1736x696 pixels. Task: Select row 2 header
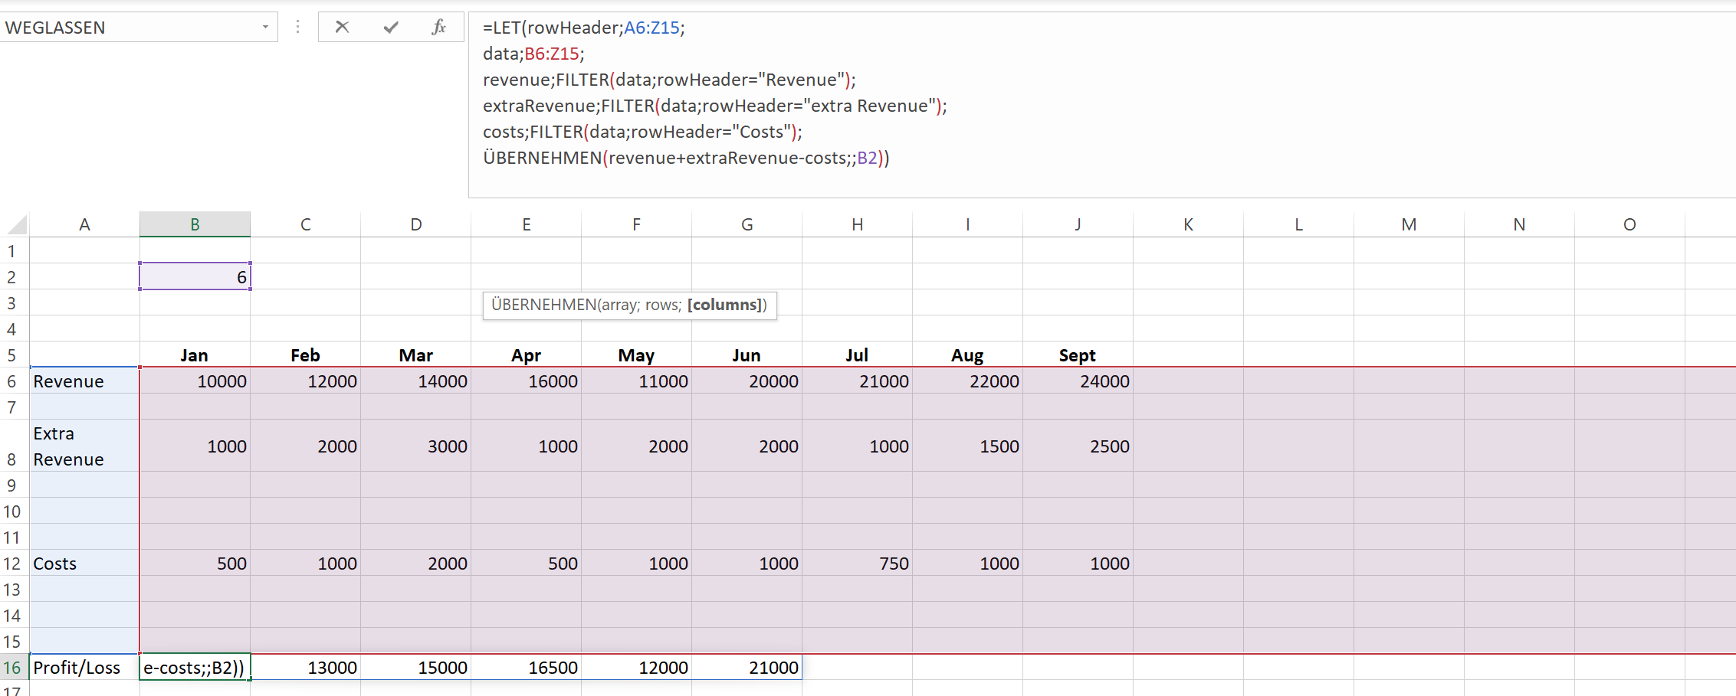14,276
